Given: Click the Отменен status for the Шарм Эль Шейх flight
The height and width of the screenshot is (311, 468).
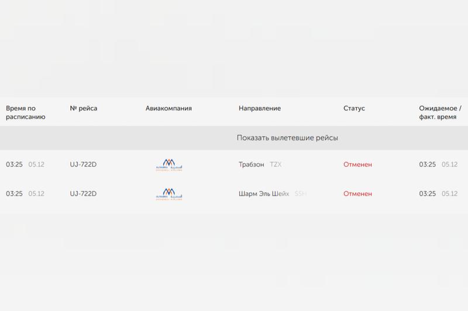Looking at the screenshot, I should [x=357, y=194].
